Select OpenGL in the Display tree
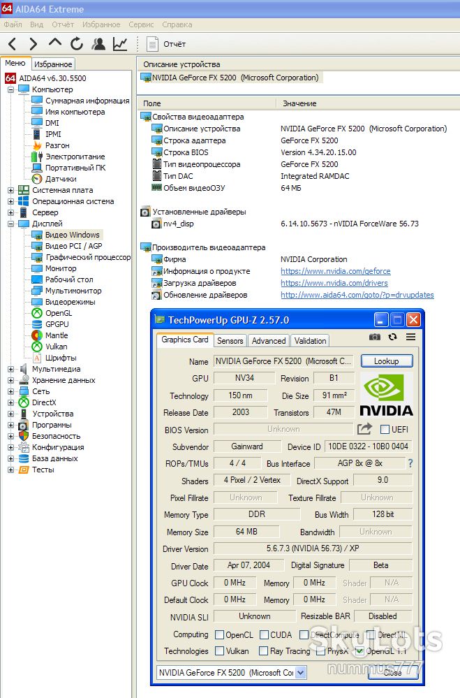The width and height of the screenshot is (460, 698). pyautogui.click(x=58, y=313)
